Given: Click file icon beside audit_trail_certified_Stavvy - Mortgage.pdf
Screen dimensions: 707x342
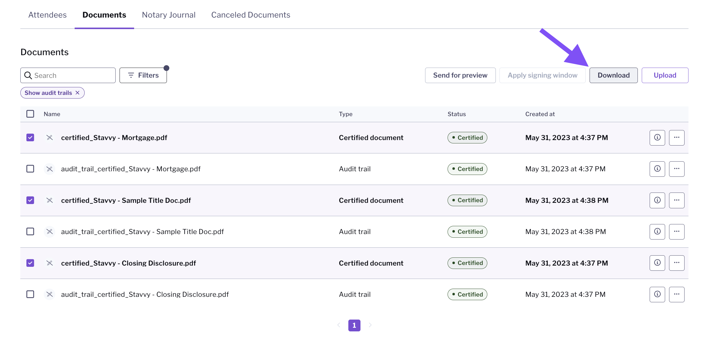Looking at the screenshot, I should click(x=49, y=169).
